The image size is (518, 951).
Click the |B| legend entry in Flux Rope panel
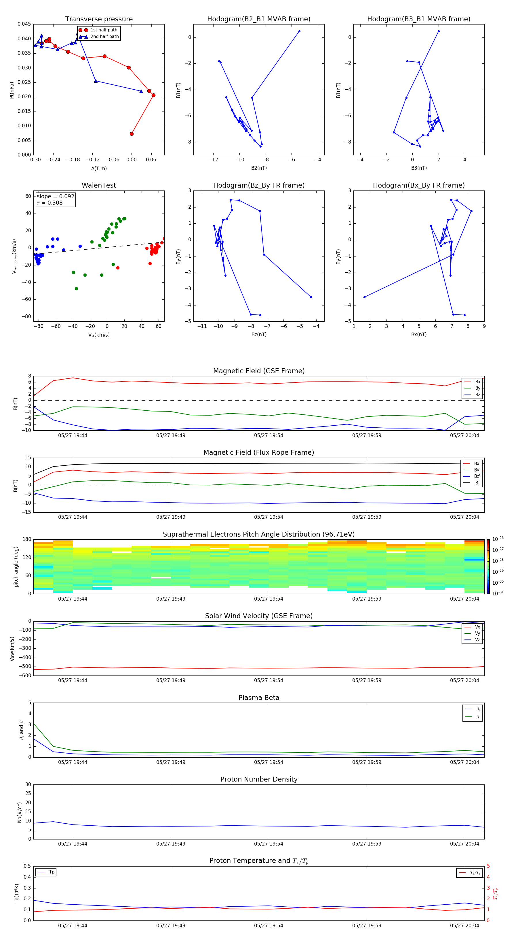tap(472, 483)
